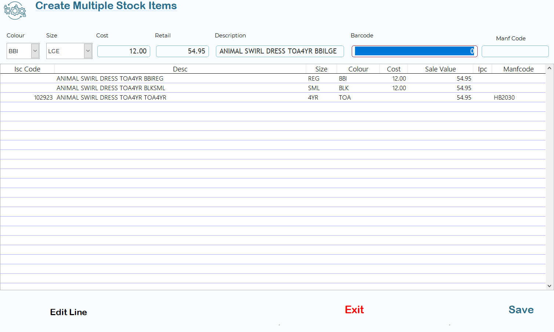Open the Colour dropdown showing BBI
The image size is (554, 332).
35,51
